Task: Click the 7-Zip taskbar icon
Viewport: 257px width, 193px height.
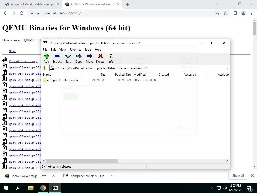Action: [x=55, y=188]
